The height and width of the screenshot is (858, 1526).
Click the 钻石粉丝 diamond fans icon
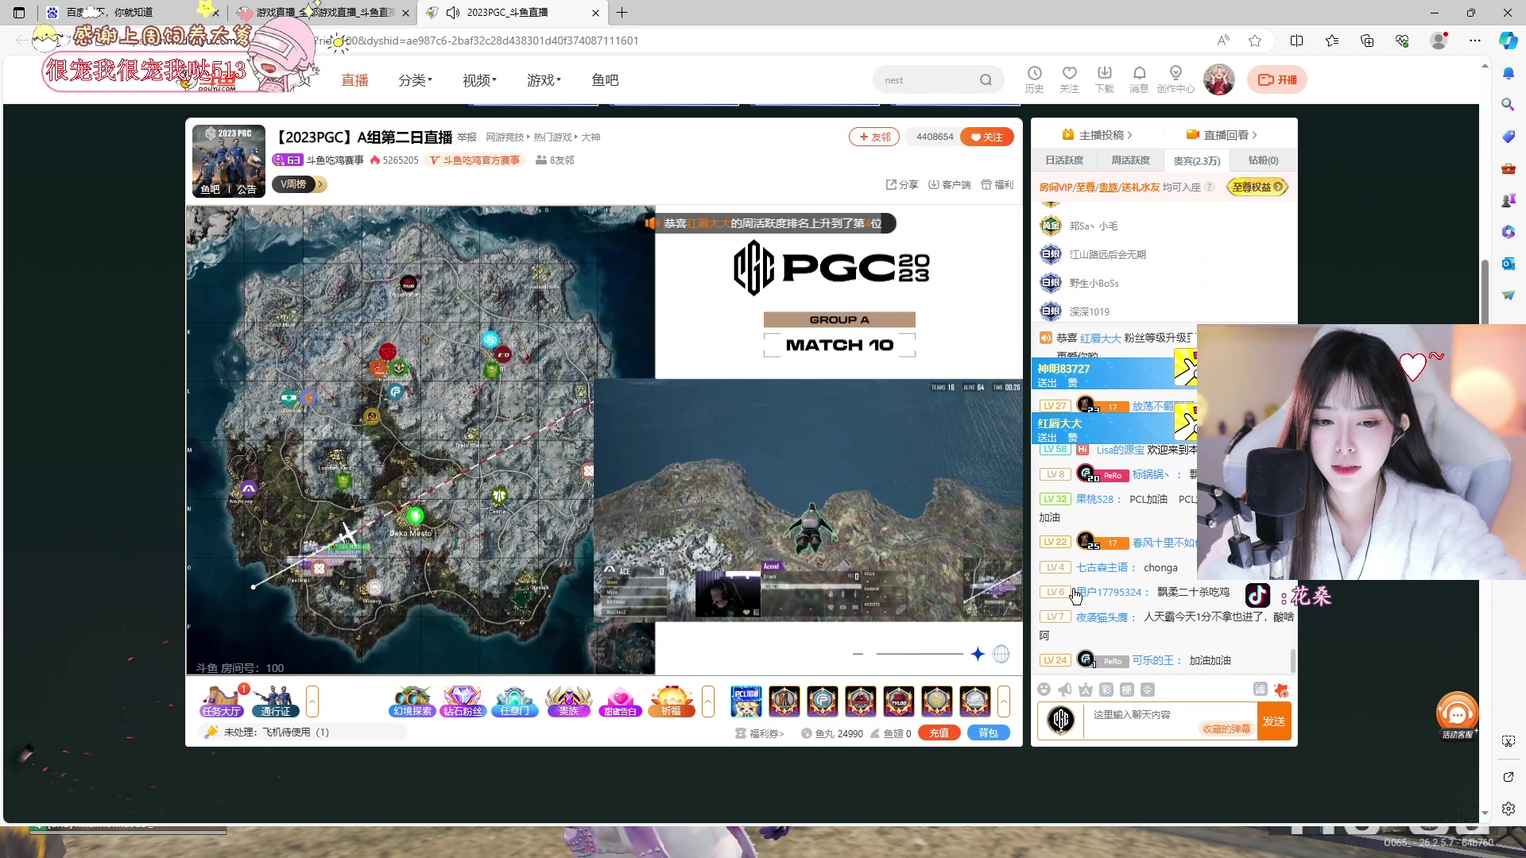click(x=463, y=701)
